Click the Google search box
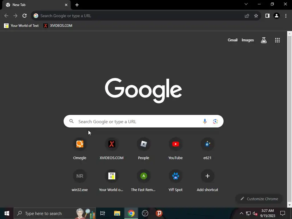 pyautogui.click(x=143, y=121)
